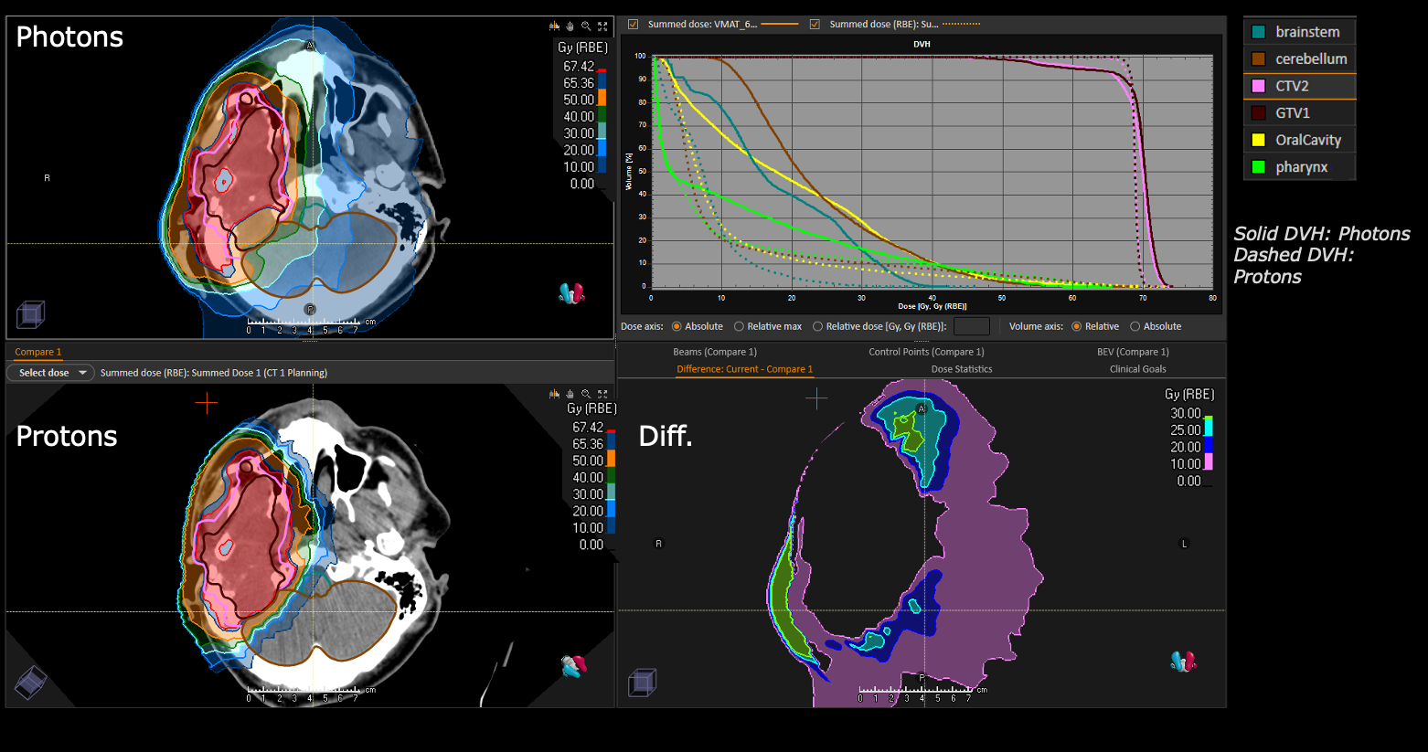
Task: Click the patient orientation figure in Diff view
Action: click(1183, 661)
